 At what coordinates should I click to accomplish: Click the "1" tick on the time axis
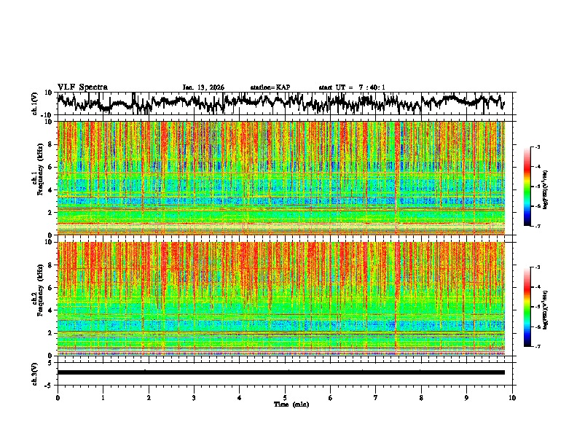click(103, 398)
